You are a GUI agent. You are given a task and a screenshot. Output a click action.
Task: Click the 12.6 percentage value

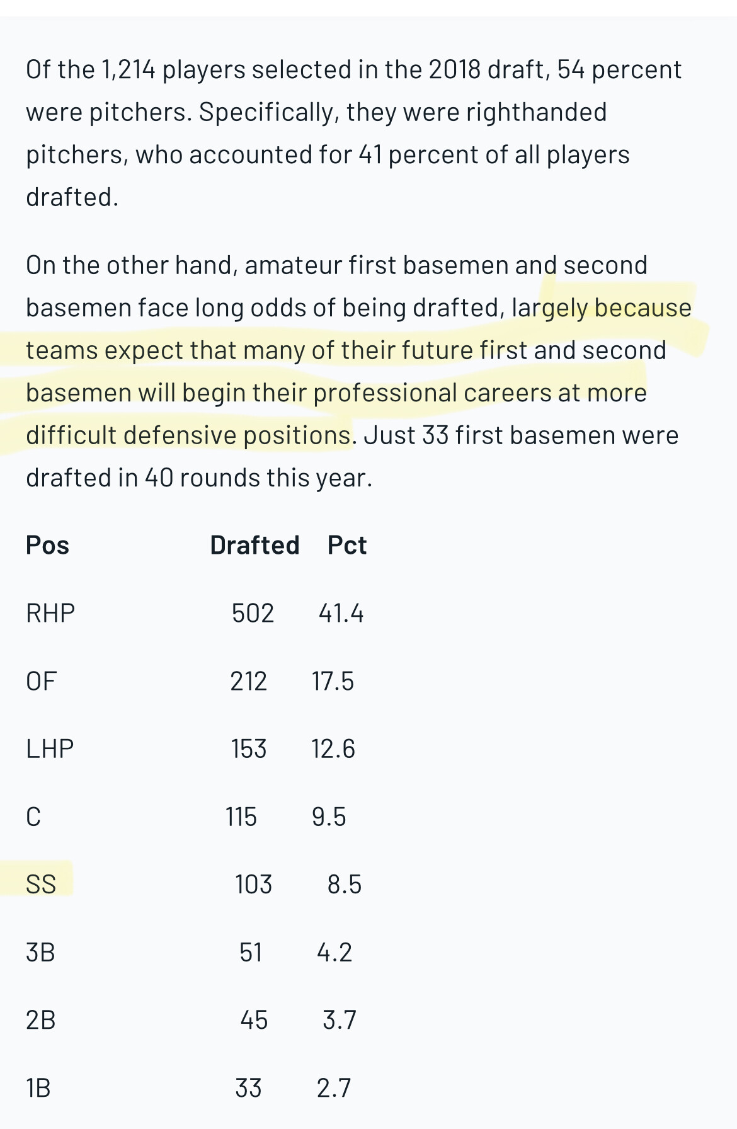[x=333, y=749]
